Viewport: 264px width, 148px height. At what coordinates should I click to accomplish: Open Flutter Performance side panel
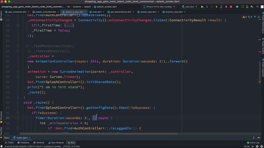[263, 22]
